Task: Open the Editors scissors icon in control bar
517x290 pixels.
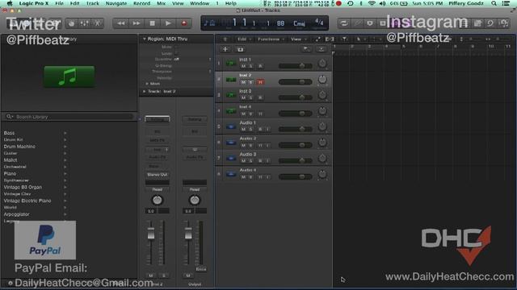Action: (x=97, y=23)
